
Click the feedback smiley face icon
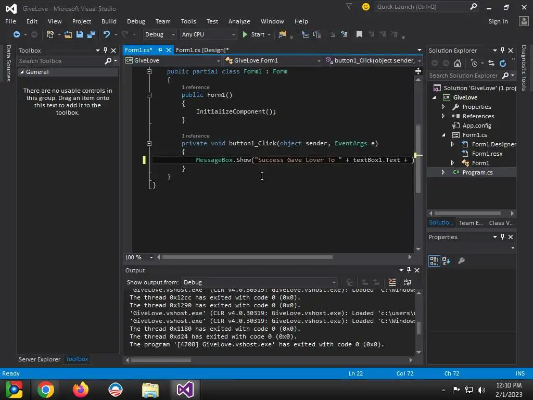pos(366,7)
